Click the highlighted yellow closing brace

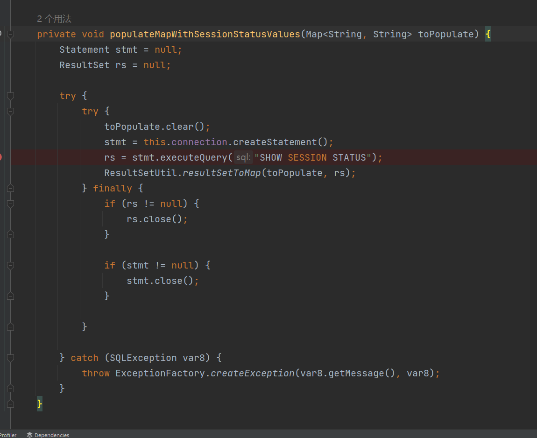click(40, 403)
